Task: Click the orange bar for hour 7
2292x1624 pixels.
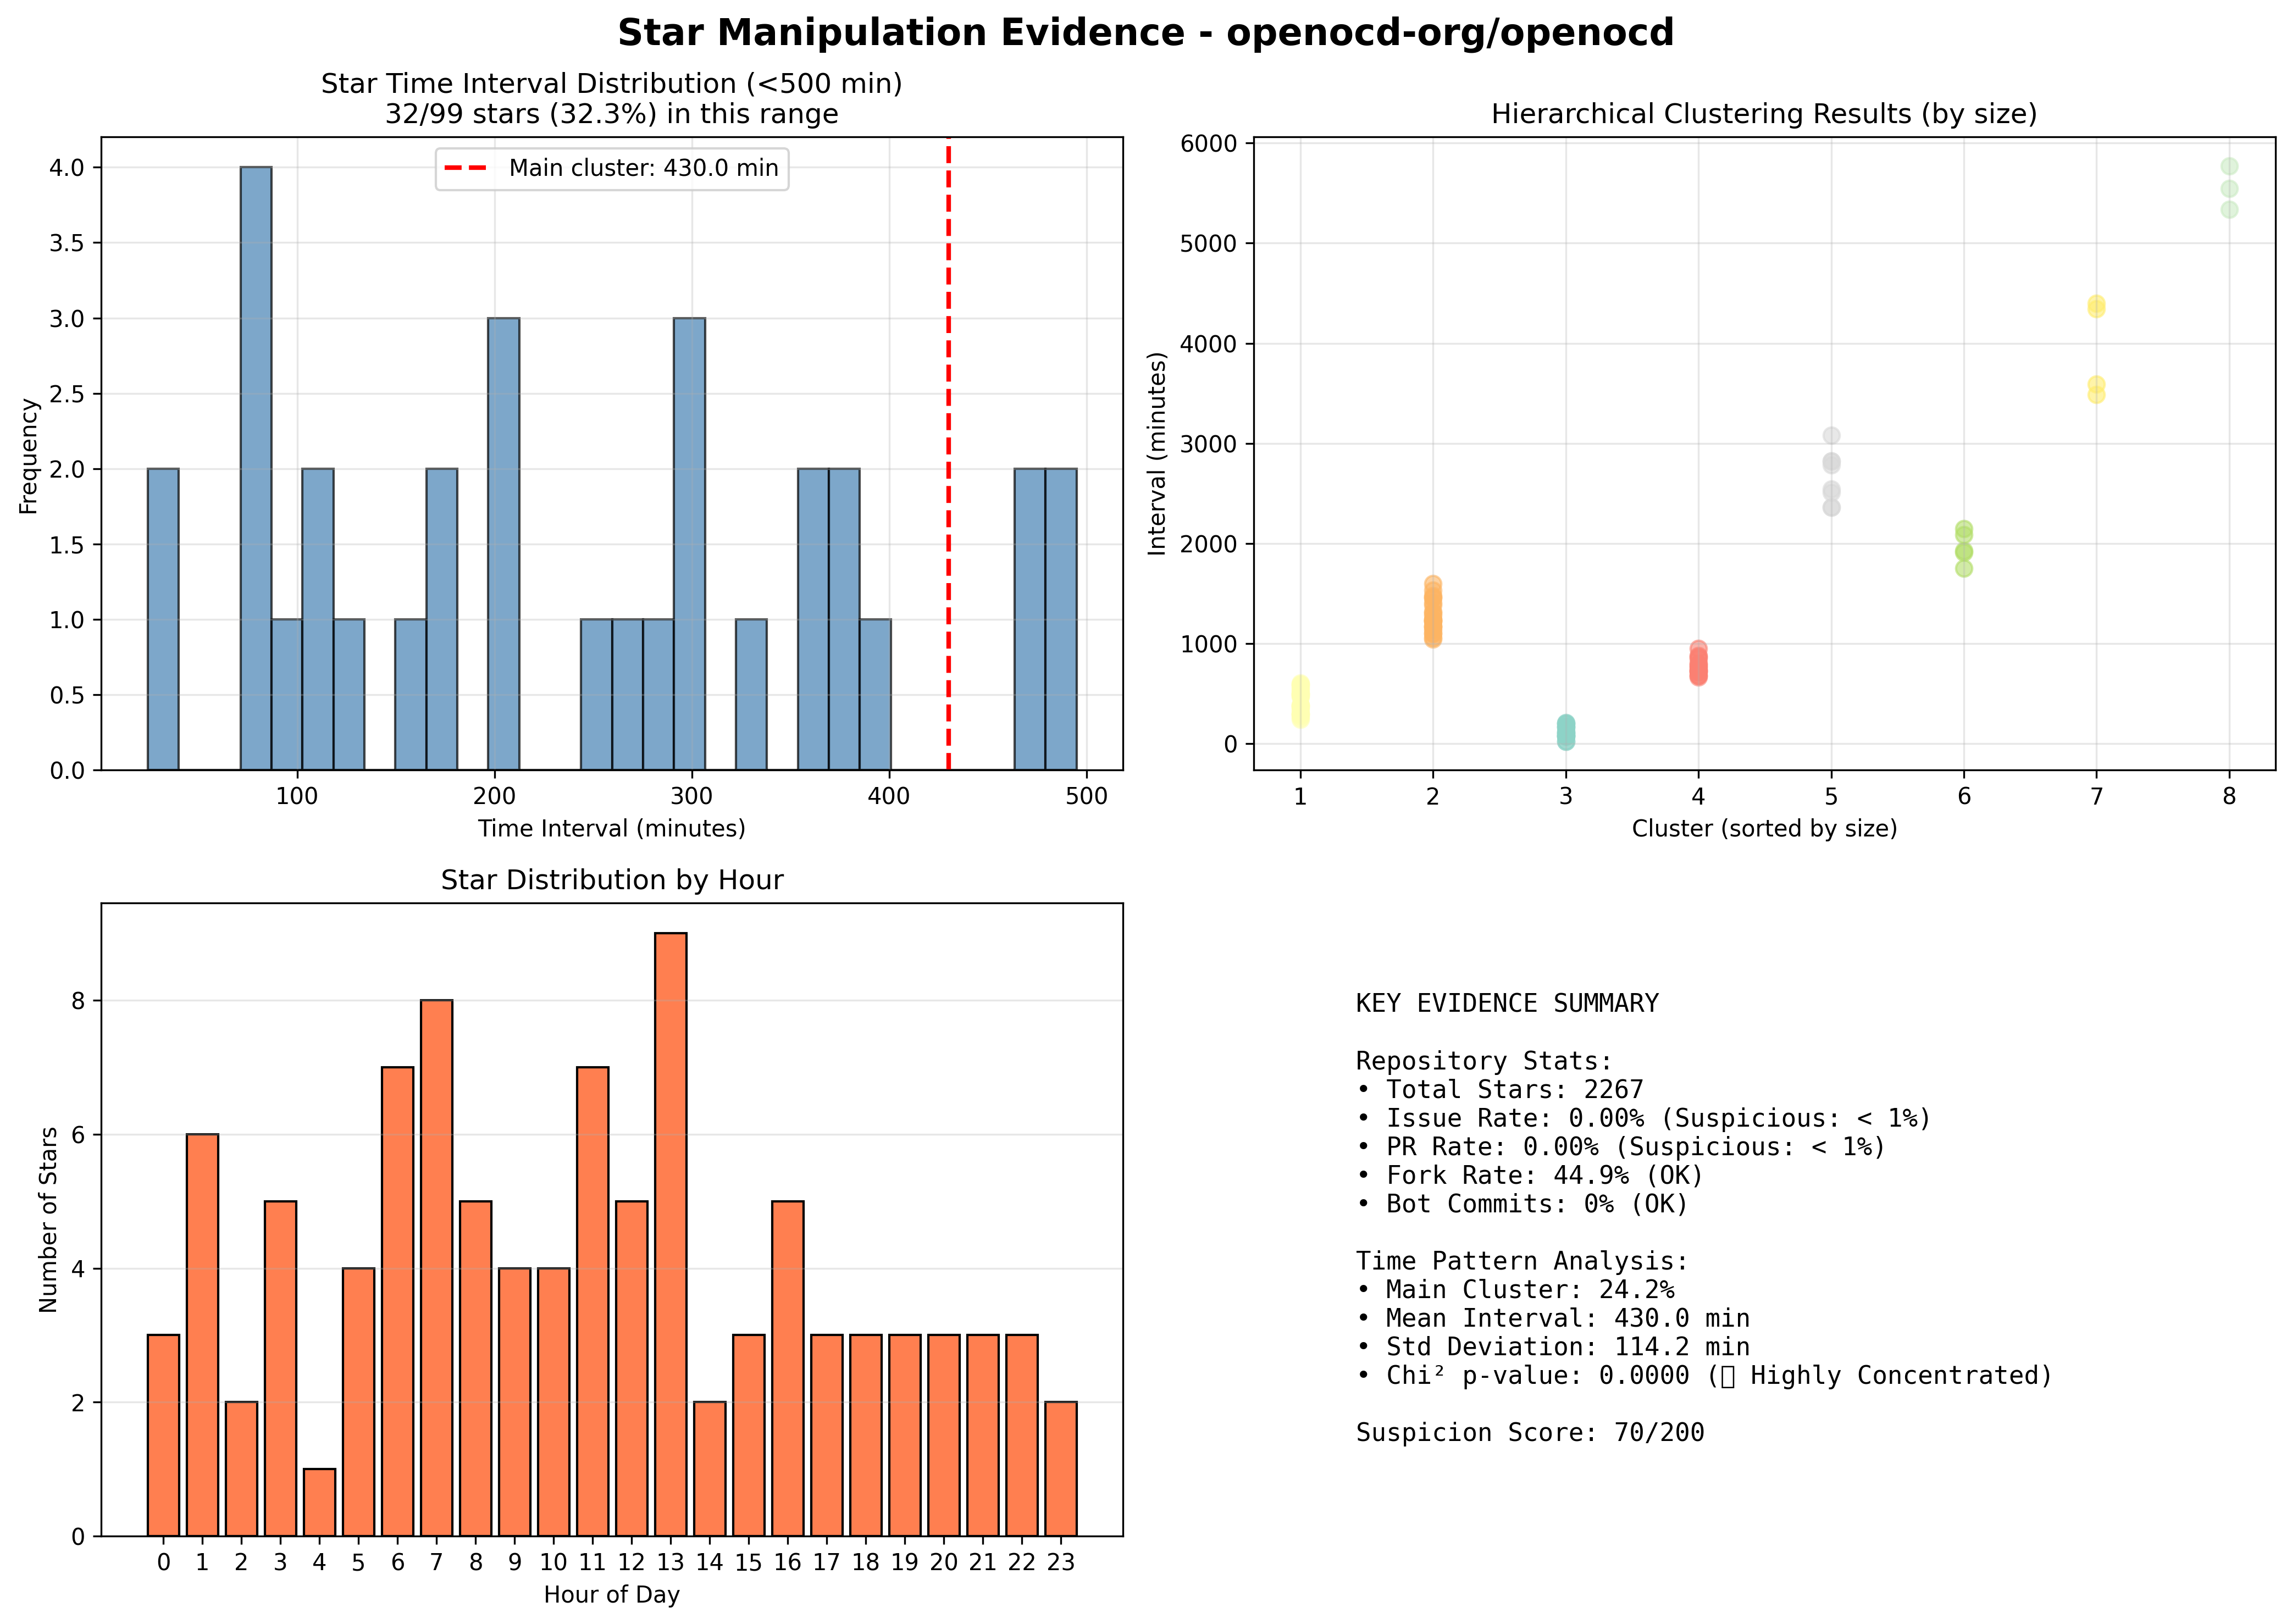Action: coord(436,1268)
